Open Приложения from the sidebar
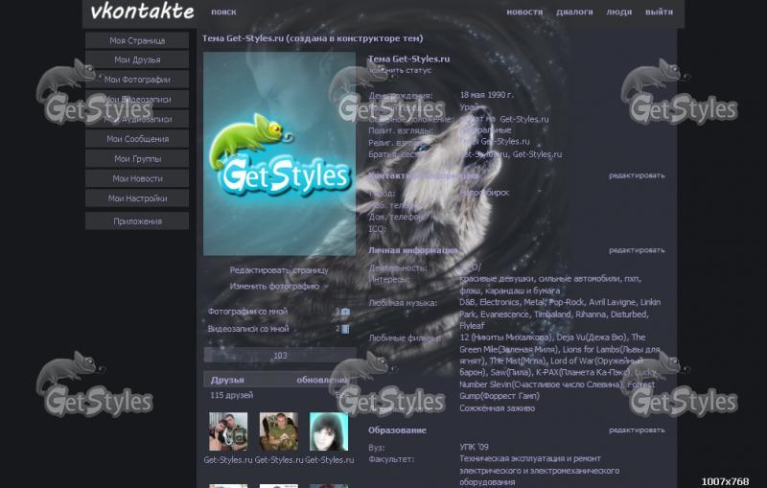The height and width of the screenshot is (488, 767). 137,221
